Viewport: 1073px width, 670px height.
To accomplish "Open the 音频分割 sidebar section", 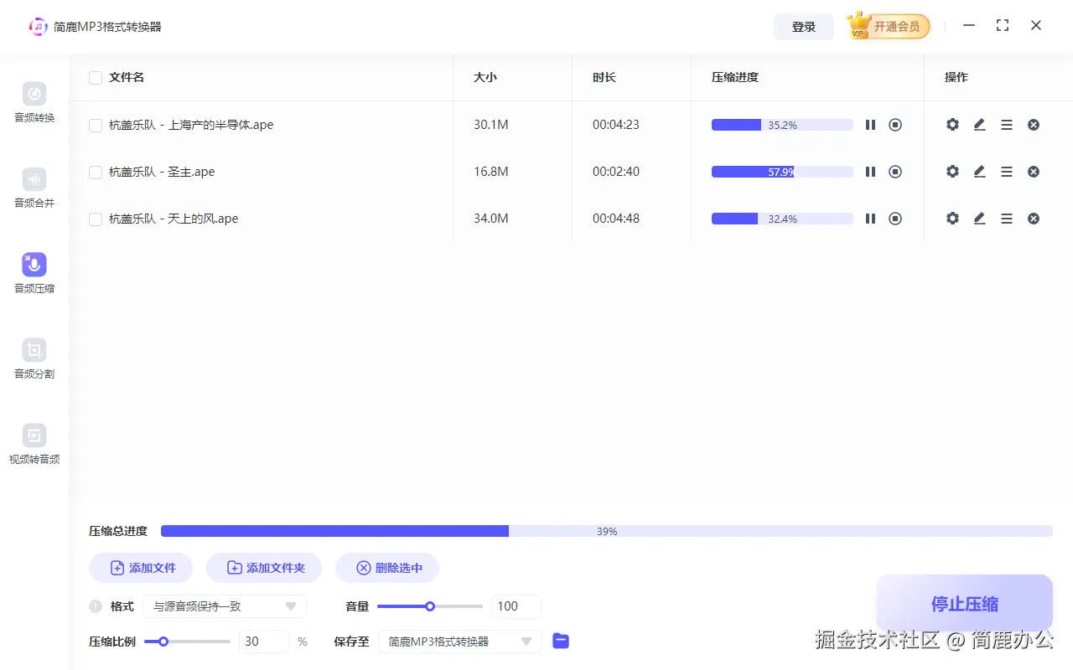I will pyautogui.click(x=34, y=358).
